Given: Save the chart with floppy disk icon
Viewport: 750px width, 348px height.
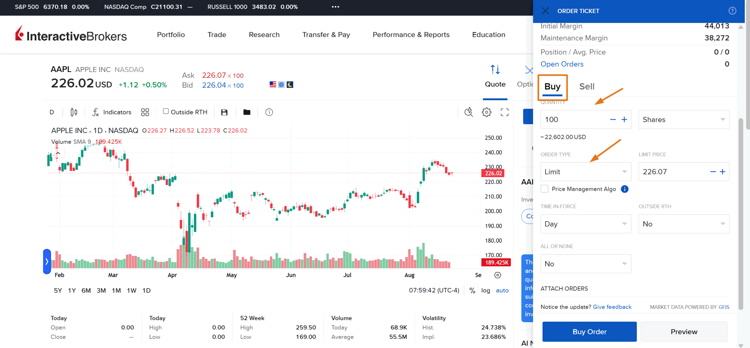Looking at the screenshot, I should point(224,112).
